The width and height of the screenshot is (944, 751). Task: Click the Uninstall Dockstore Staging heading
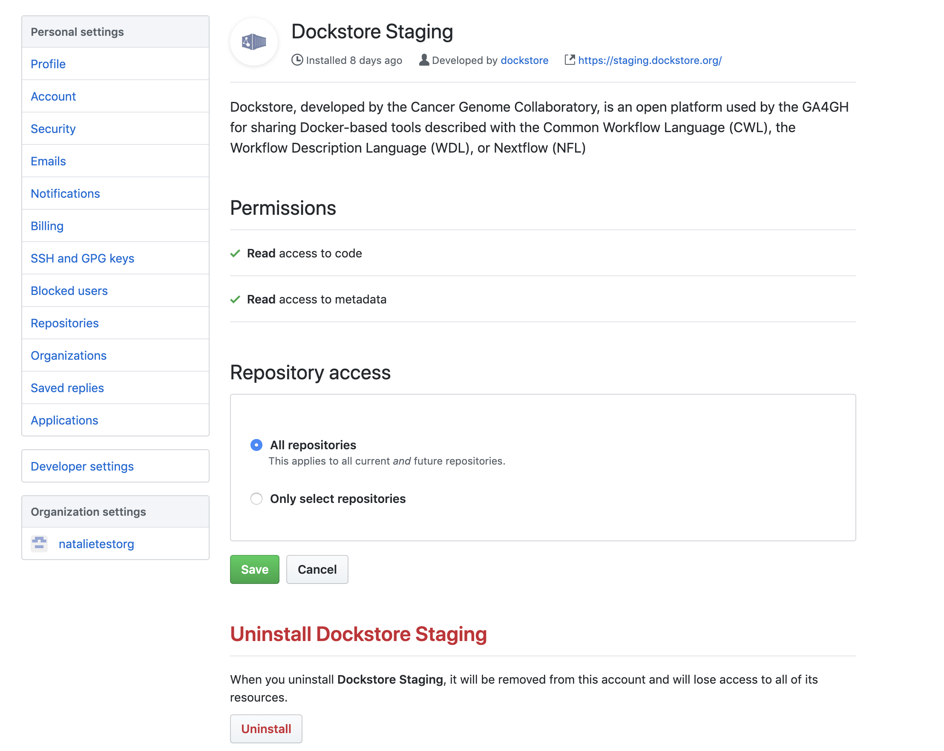[358, 634]
